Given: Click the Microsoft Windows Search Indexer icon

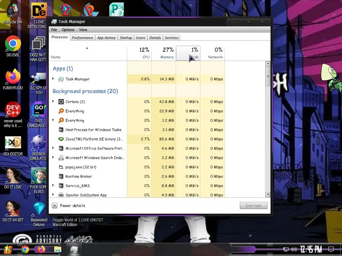Looking at the screenshot, I should pos(61,158).
